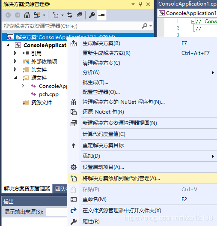This screenshot has height=226, width=217.
Task: Click the collapse all icon in toolbar
Action: (79, 15)
